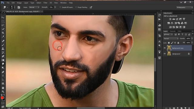Close the document tab
This screenshot has width=194, height=109.
pyautogui.click(x=42, y=12)
